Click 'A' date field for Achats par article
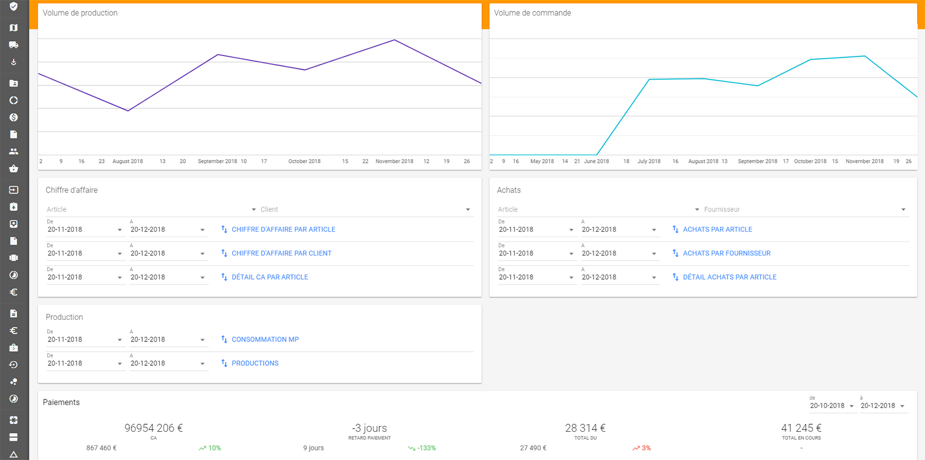Viewport: 925px width, 460px height. pos(619,229)
